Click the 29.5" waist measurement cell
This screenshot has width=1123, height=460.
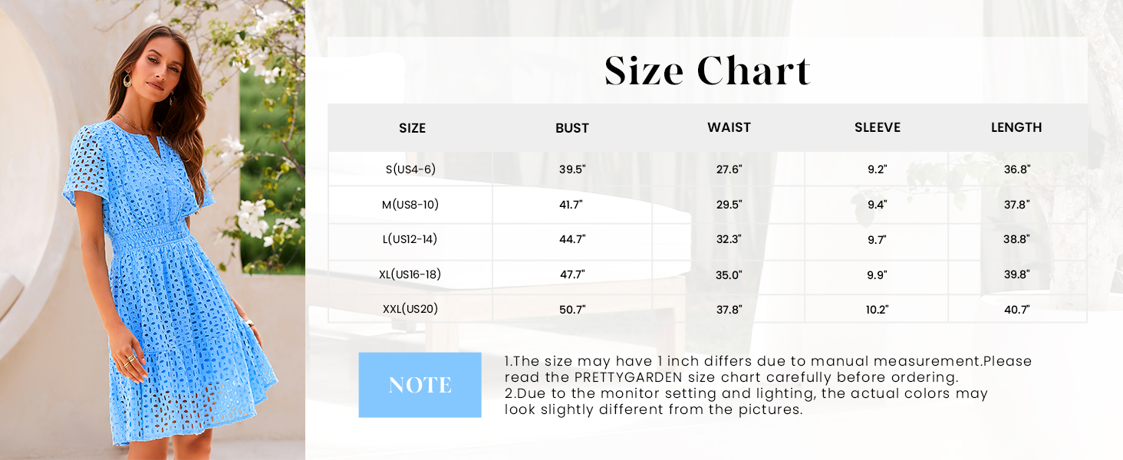coord(729,205)
